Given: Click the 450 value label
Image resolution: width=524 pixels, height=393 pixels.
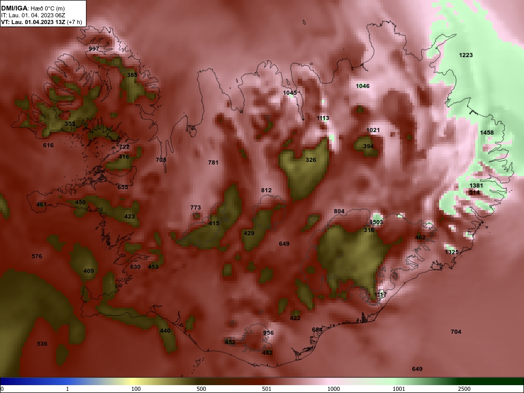Looking at the screenshot, I should click(x=80, y=202).
